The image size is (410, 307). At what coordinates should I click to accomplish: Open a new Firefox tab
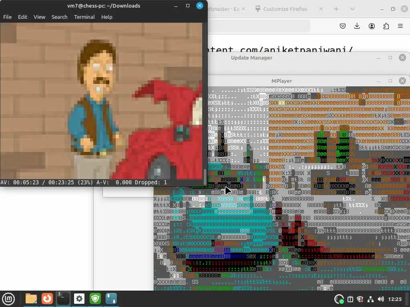[336, 9]
